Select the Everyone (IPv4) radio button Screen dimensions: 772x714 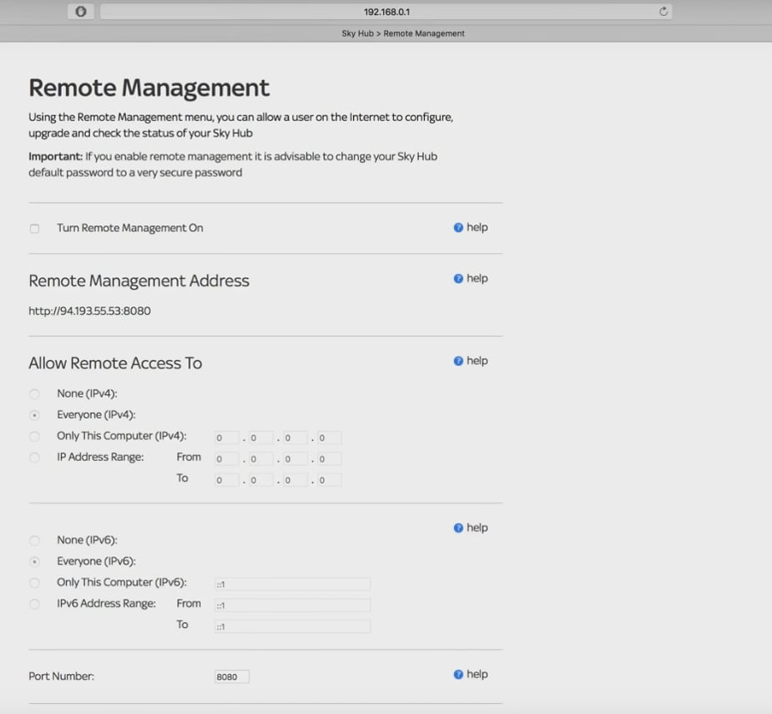click(x=34, y=415)
